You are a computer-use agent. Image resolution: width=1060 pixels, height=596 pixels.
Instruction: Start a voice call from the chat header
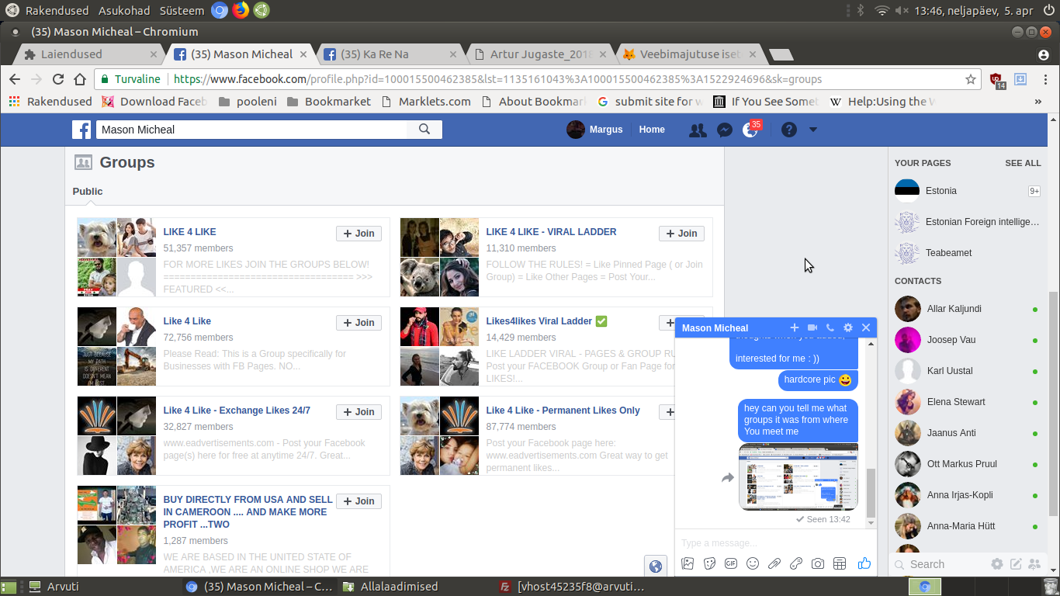click(830, 328)
